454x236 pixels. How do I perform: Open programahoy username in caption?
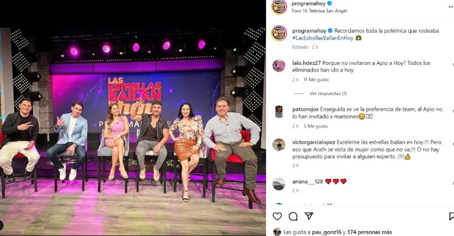click(x=309, y=31)
